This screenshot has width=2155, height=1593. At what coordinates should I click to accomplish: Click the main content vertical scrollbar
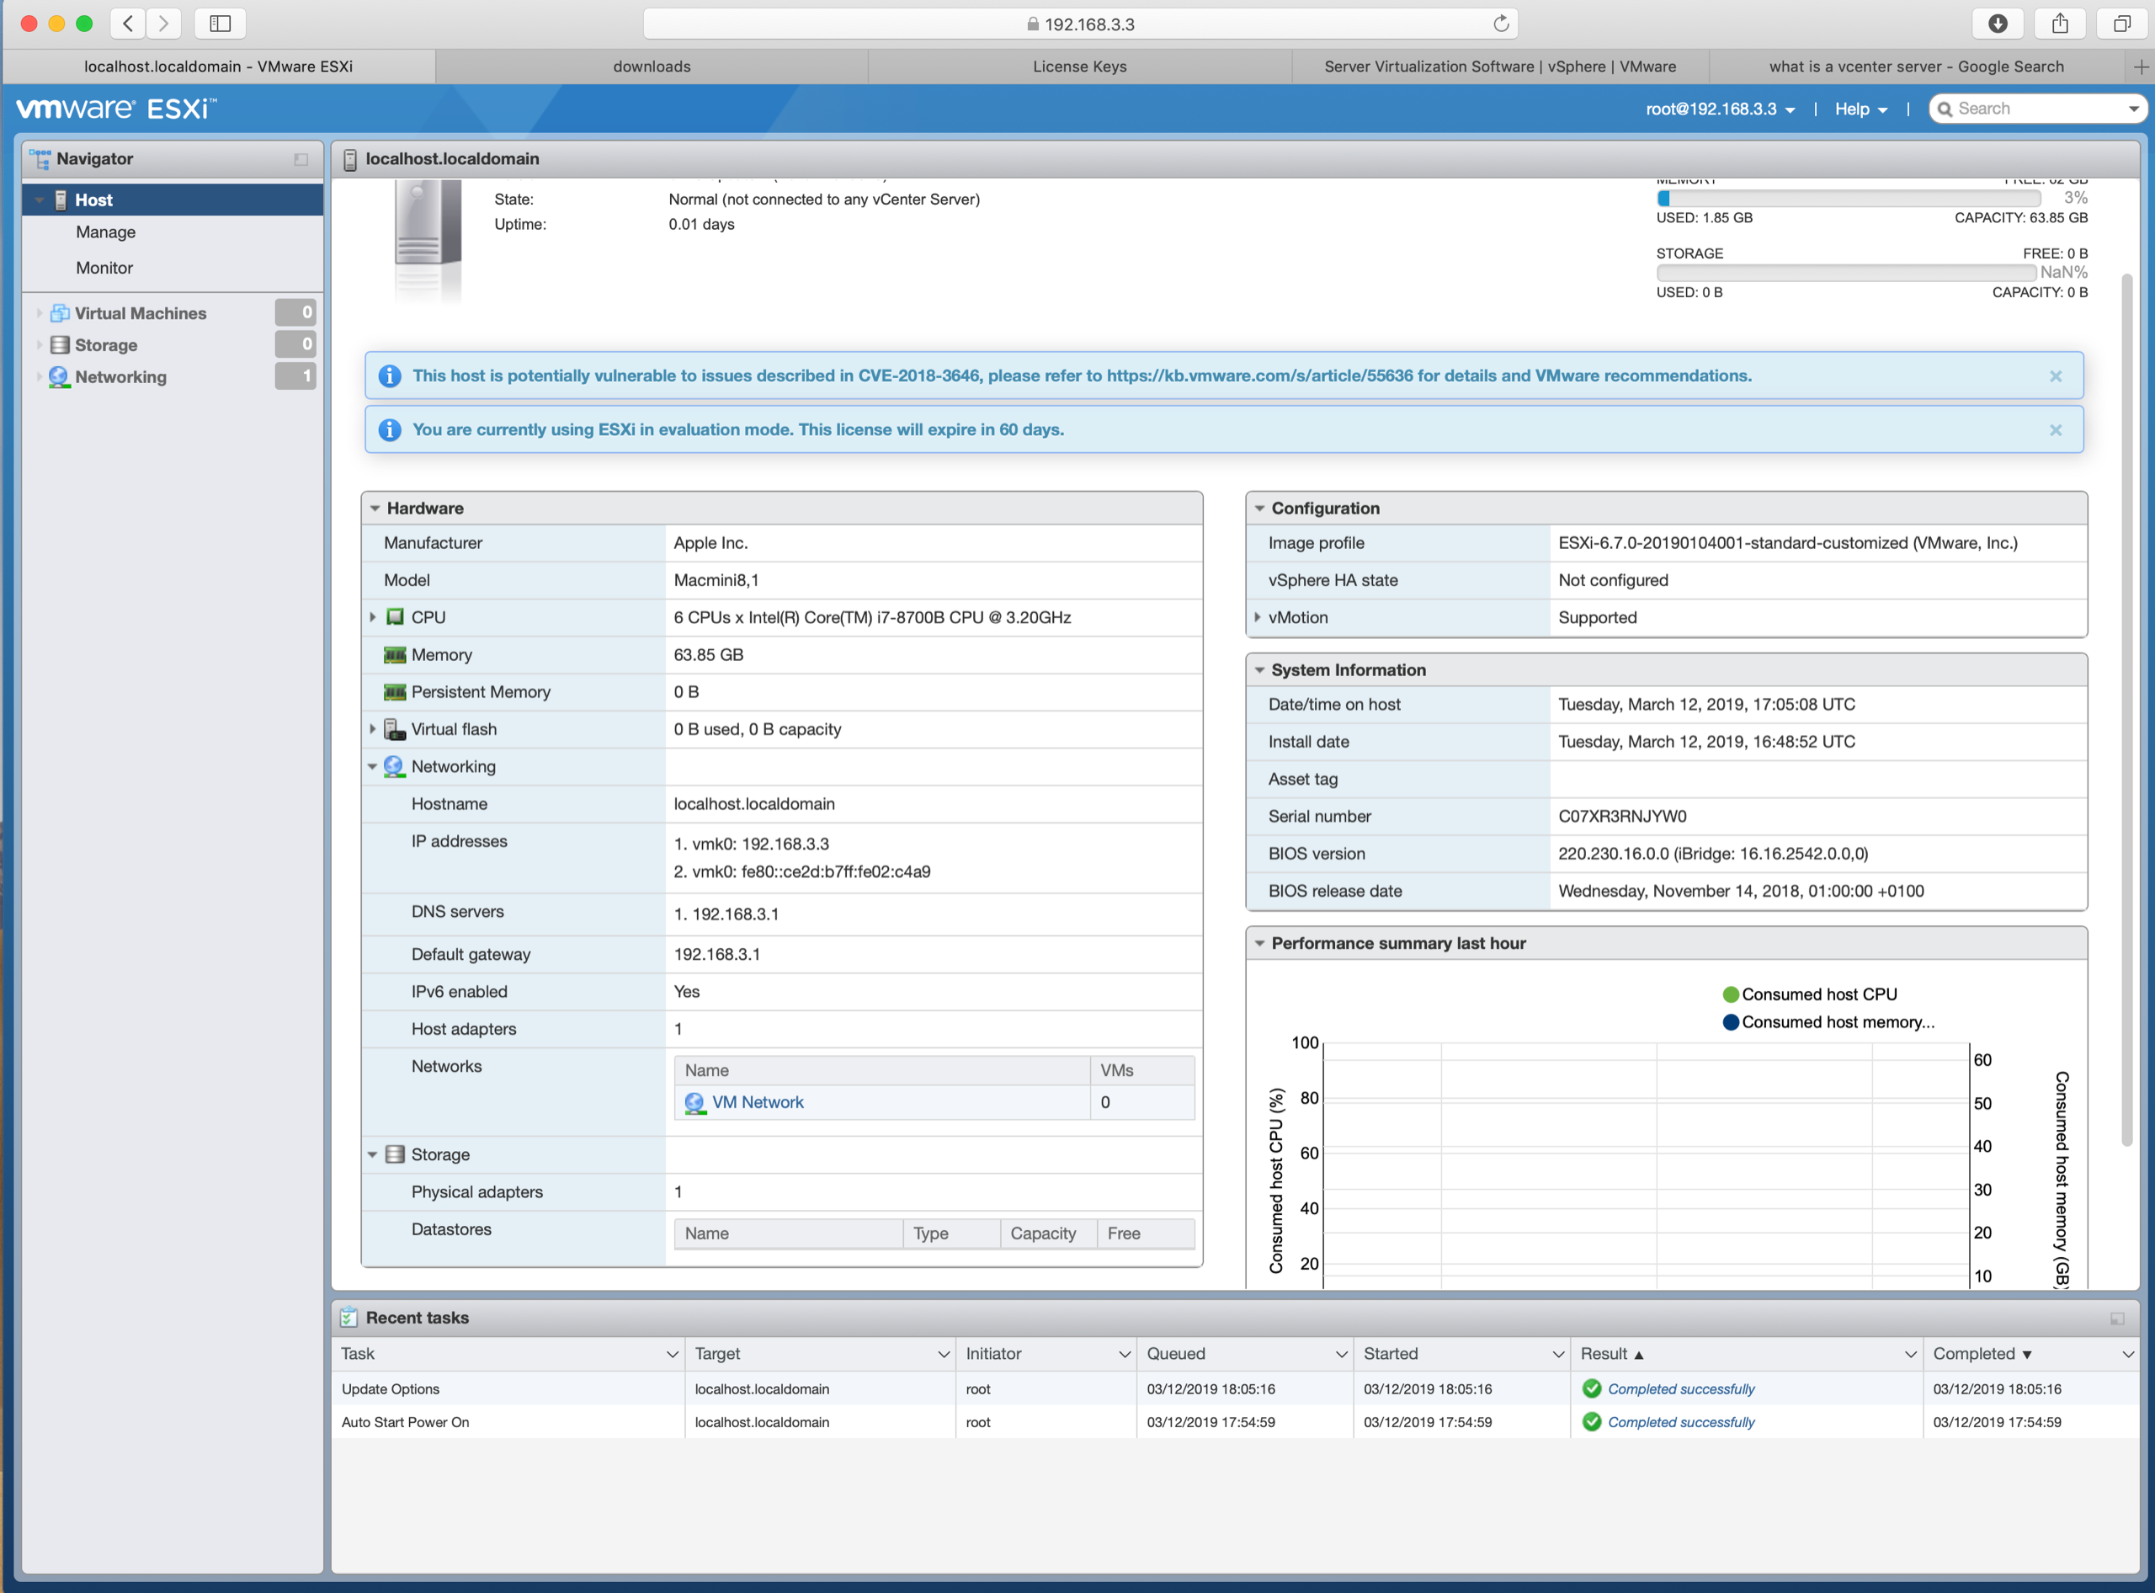pos(2126,711)
